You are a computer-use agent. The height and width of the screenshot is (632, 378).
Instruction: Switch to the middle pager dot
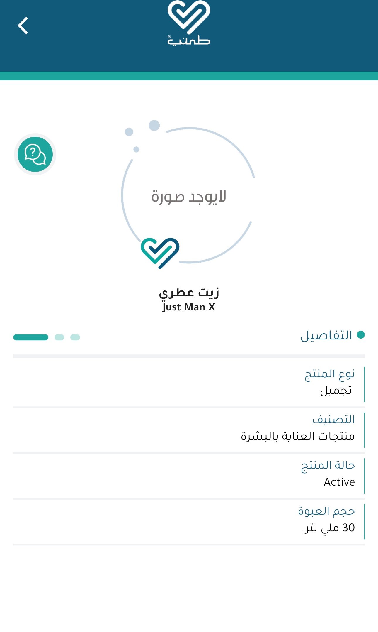(59, 337)
